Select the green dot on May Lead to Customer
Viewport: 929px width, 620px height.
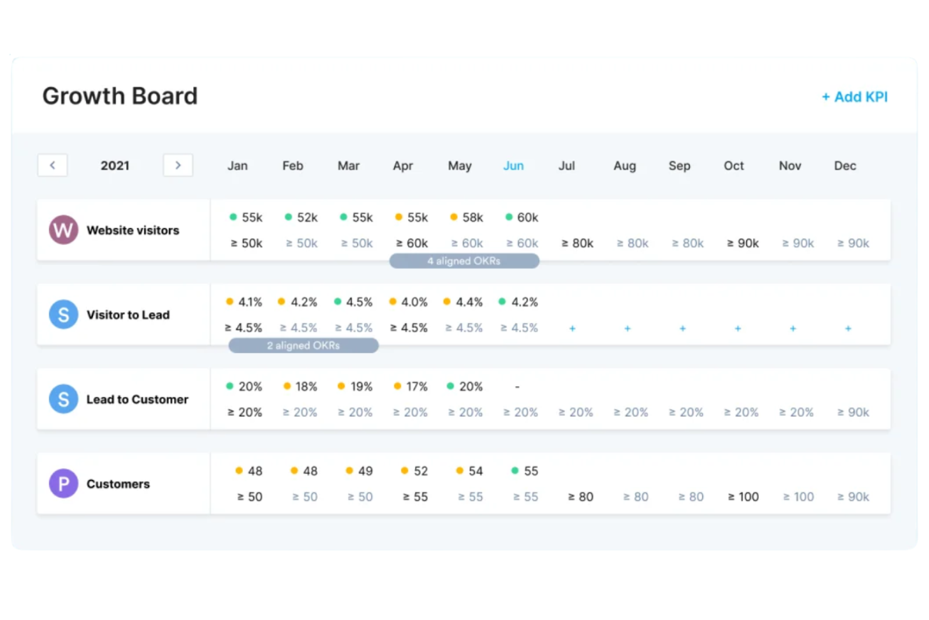(450, 386)
